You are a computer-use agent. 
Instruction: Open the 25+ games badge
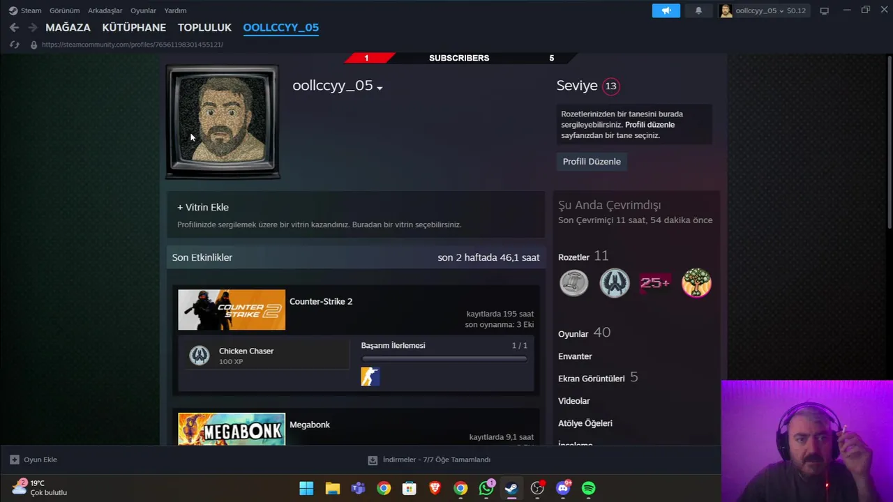(655, 283)
